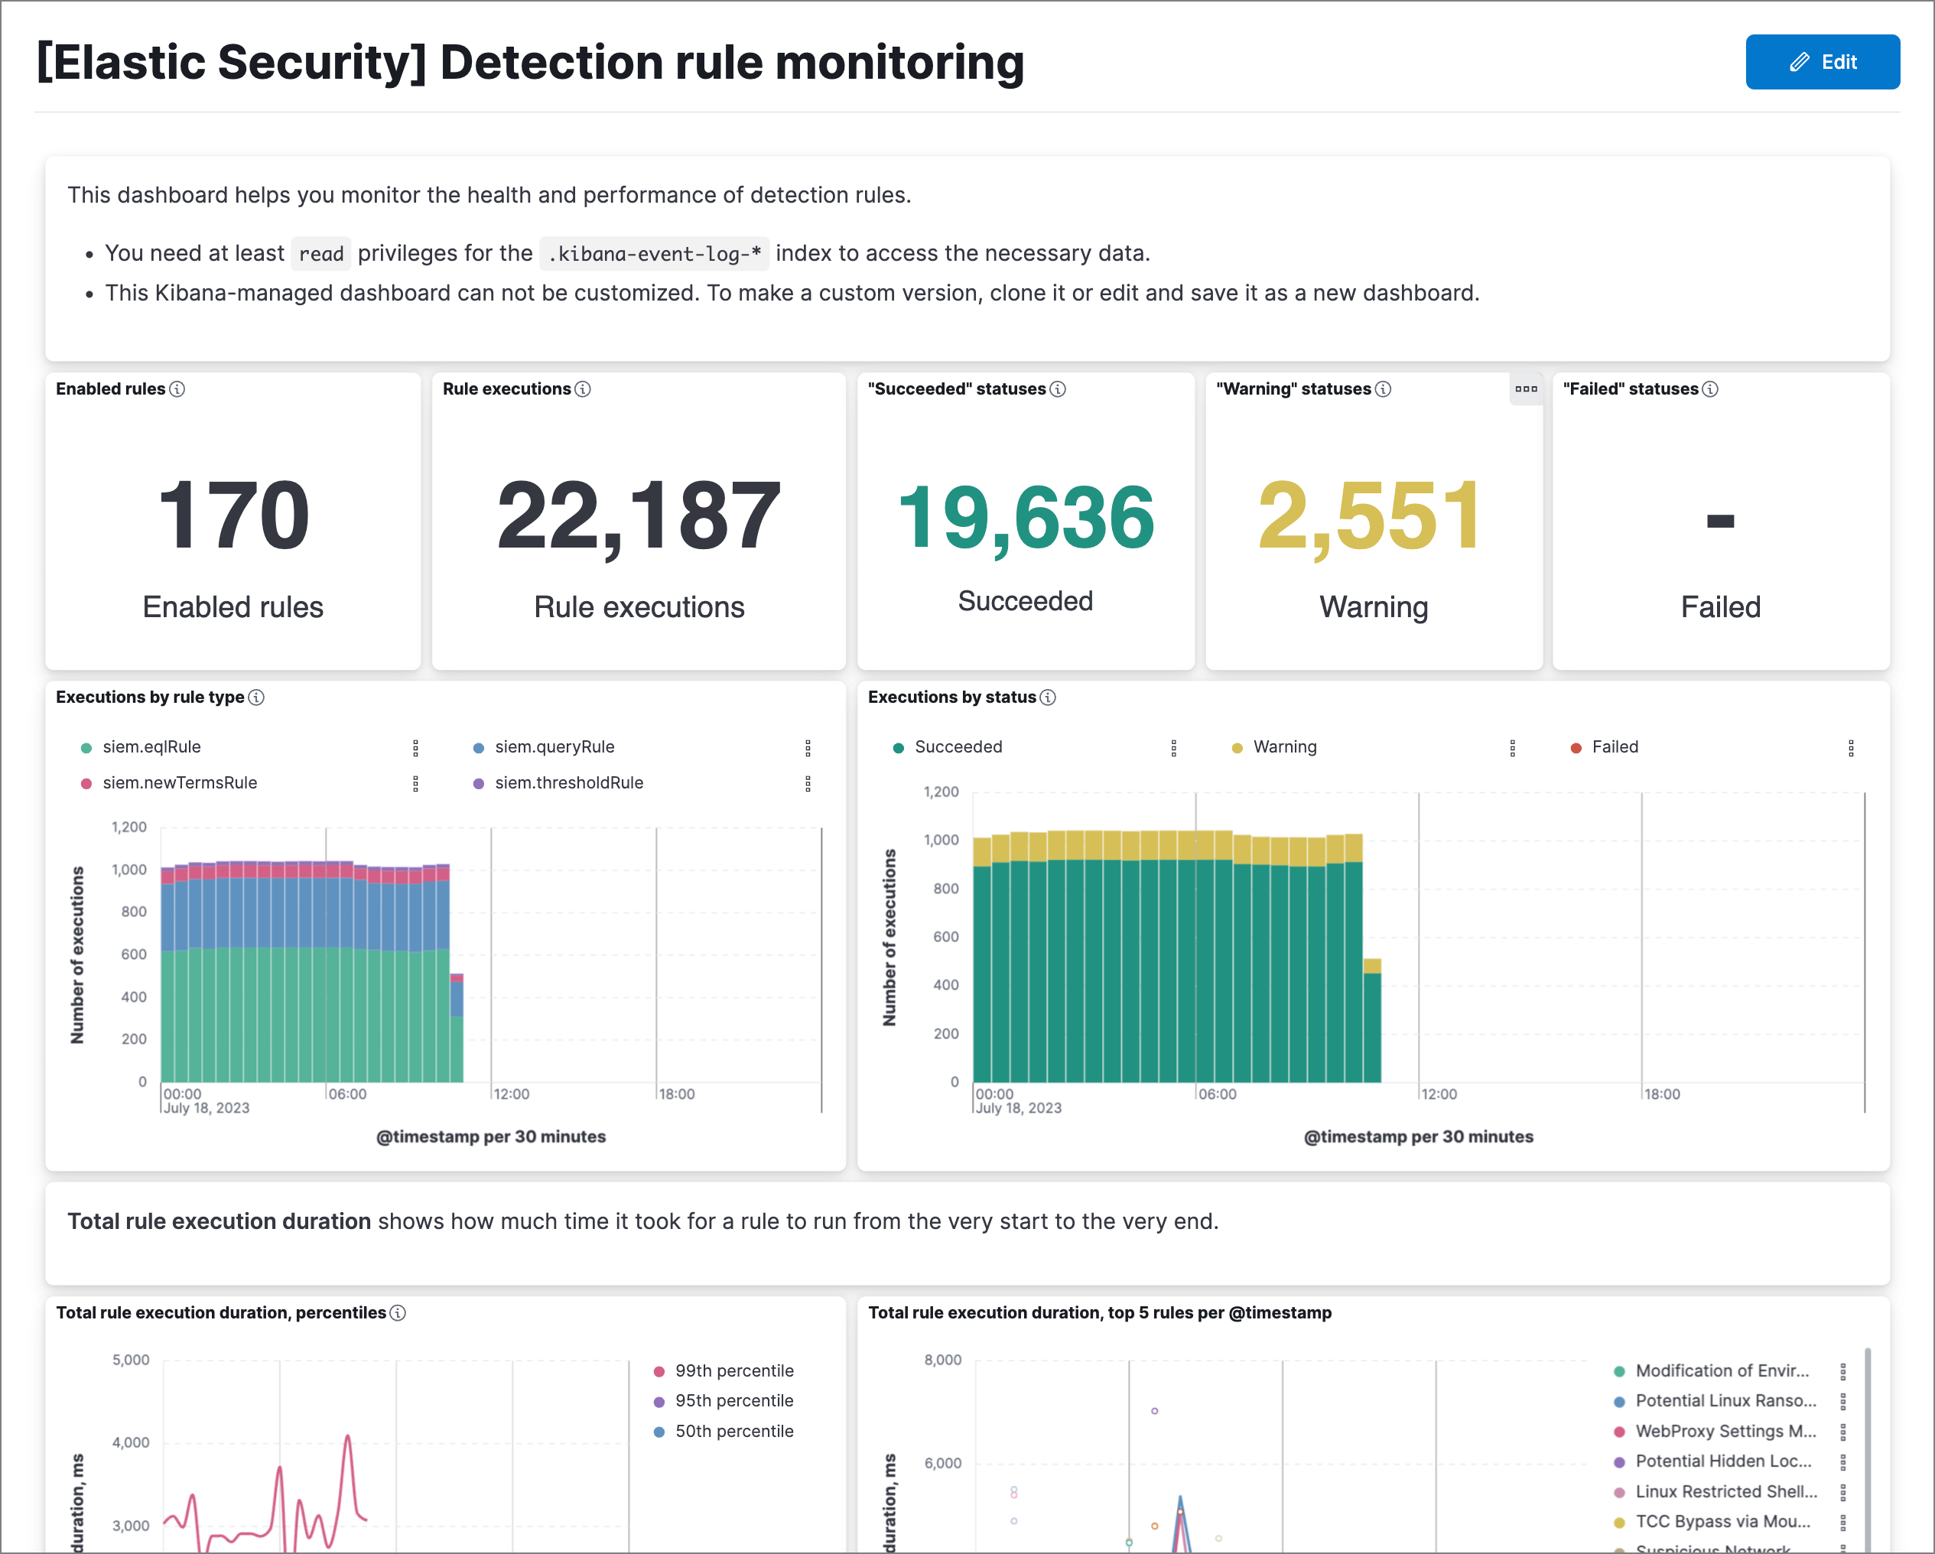Viewport: 1935px width, 1554px height.
Task: Hide the 99th percentile line
Action: [734, 1370]
